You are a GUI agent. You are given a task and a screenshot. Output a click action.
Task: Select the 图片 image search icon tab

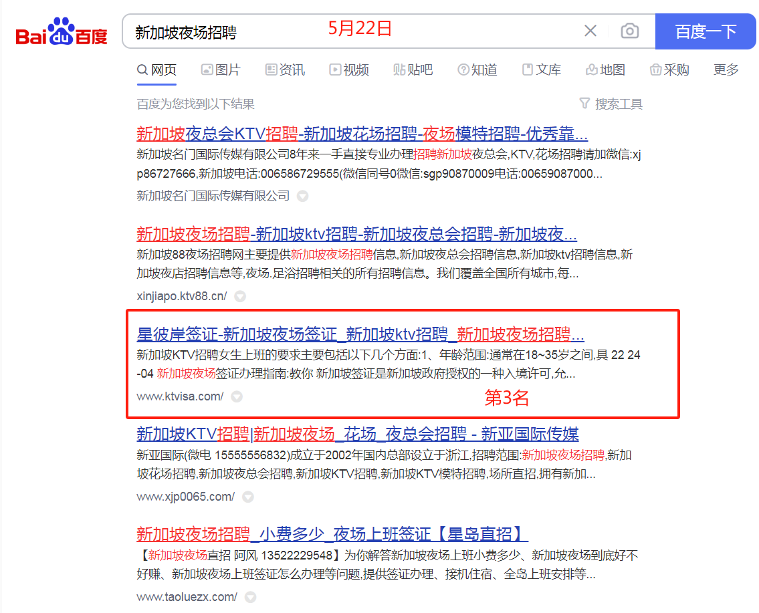207,70
